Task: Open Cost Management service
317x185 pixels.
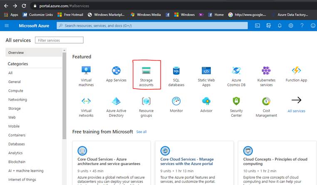Action: (266, 107)
